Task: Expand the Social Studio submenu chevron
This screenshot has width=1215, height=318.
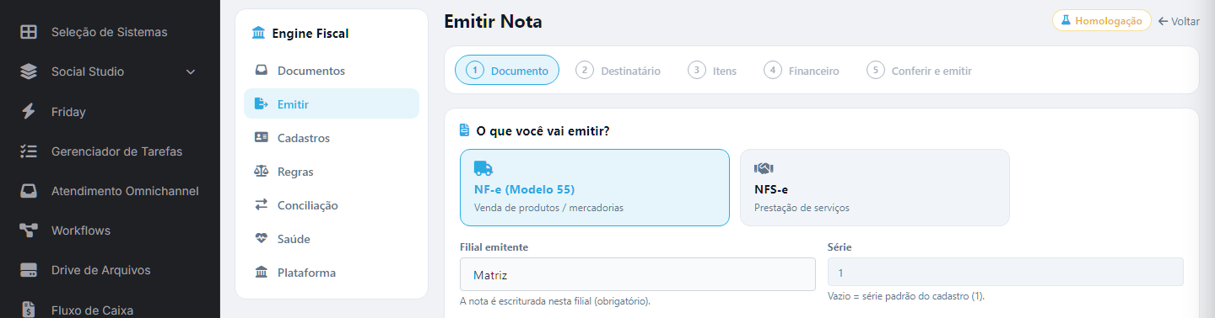Action: pos(191,72)
